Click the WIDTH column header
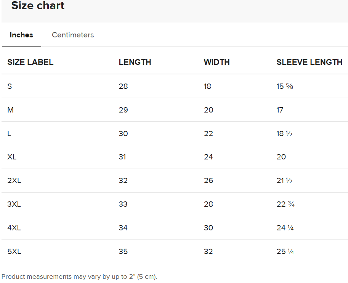Image resolution: width=348 pixels, height=283 pixels. pos(216,62)
